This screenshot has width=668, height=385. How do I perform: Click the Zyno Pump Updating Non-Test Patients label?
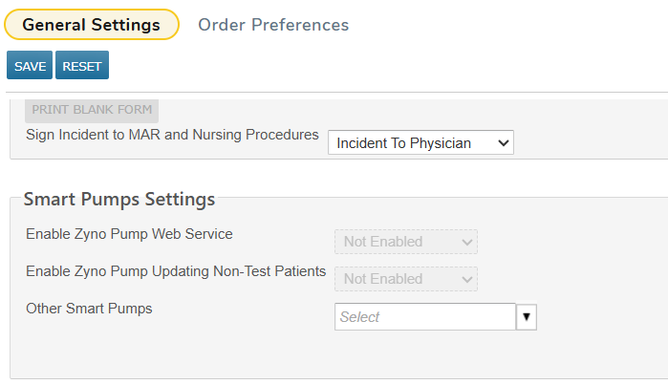tap(176, 271)
